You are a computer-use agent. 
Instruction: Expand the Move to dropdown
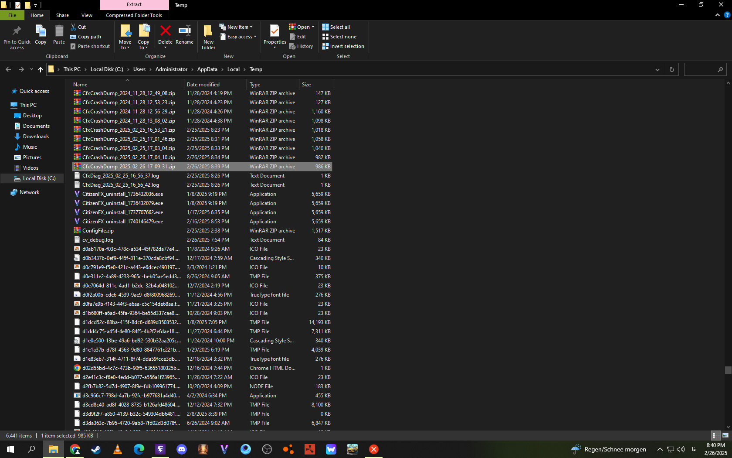pyautogui.click(x=125, y=48)
